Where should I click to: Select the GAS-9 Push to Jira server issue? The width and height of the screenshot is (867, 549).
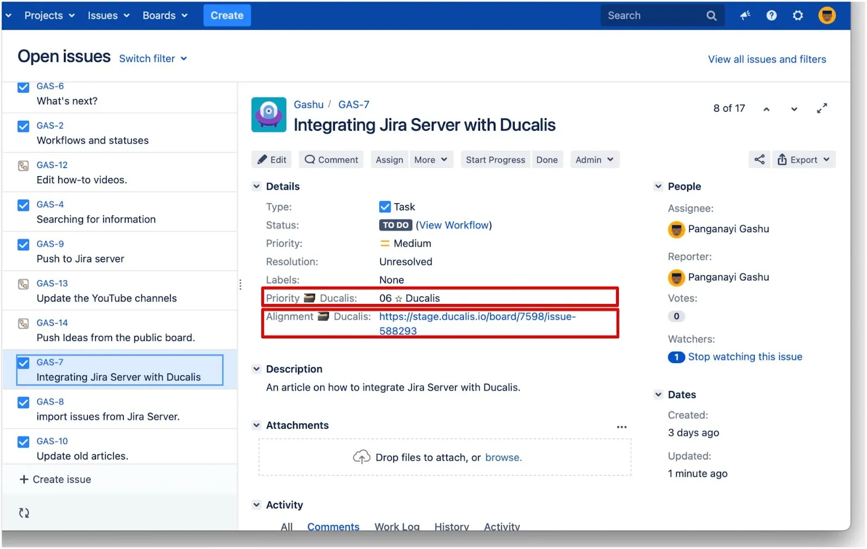point(80,251)
